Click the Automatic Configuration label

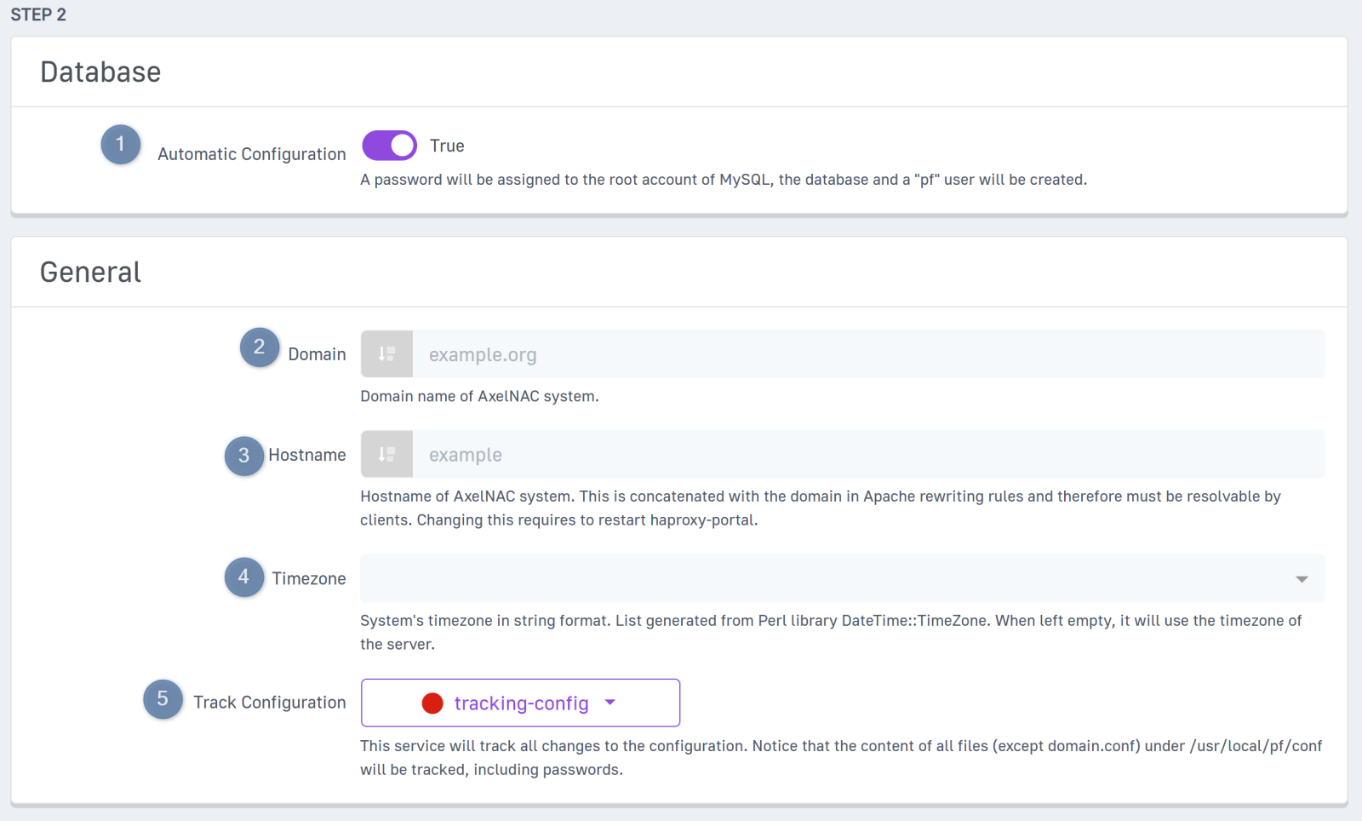point(251,154)
